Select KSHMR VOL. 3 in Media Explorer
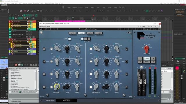The width and height of the screenshot is (186, 104). tap(14, 83)
